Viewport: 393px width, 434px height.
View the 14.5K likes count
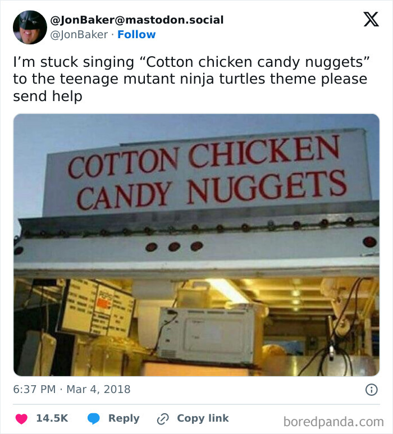click(52, 418)
